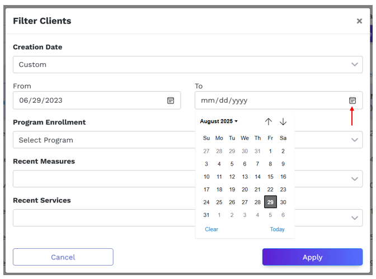Open the Creation Date Custom dropdown
The width and height of the screenshot is (376, 279).
click(188, 64)
